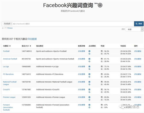Click the blue search button
Image resolution: width=144 pixels, height=113 pixels.
139,24
